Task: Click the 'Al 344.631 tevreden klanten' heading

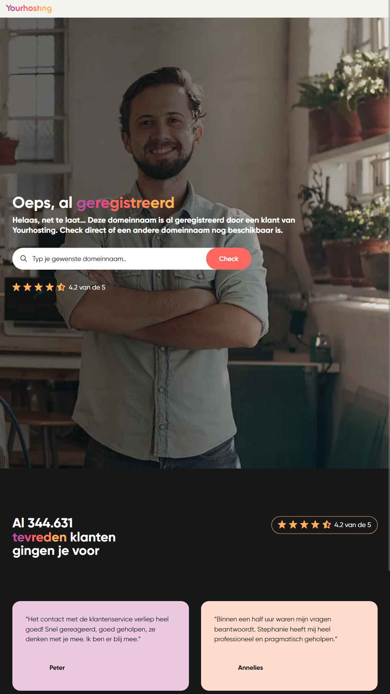Action: pos(64,537)
